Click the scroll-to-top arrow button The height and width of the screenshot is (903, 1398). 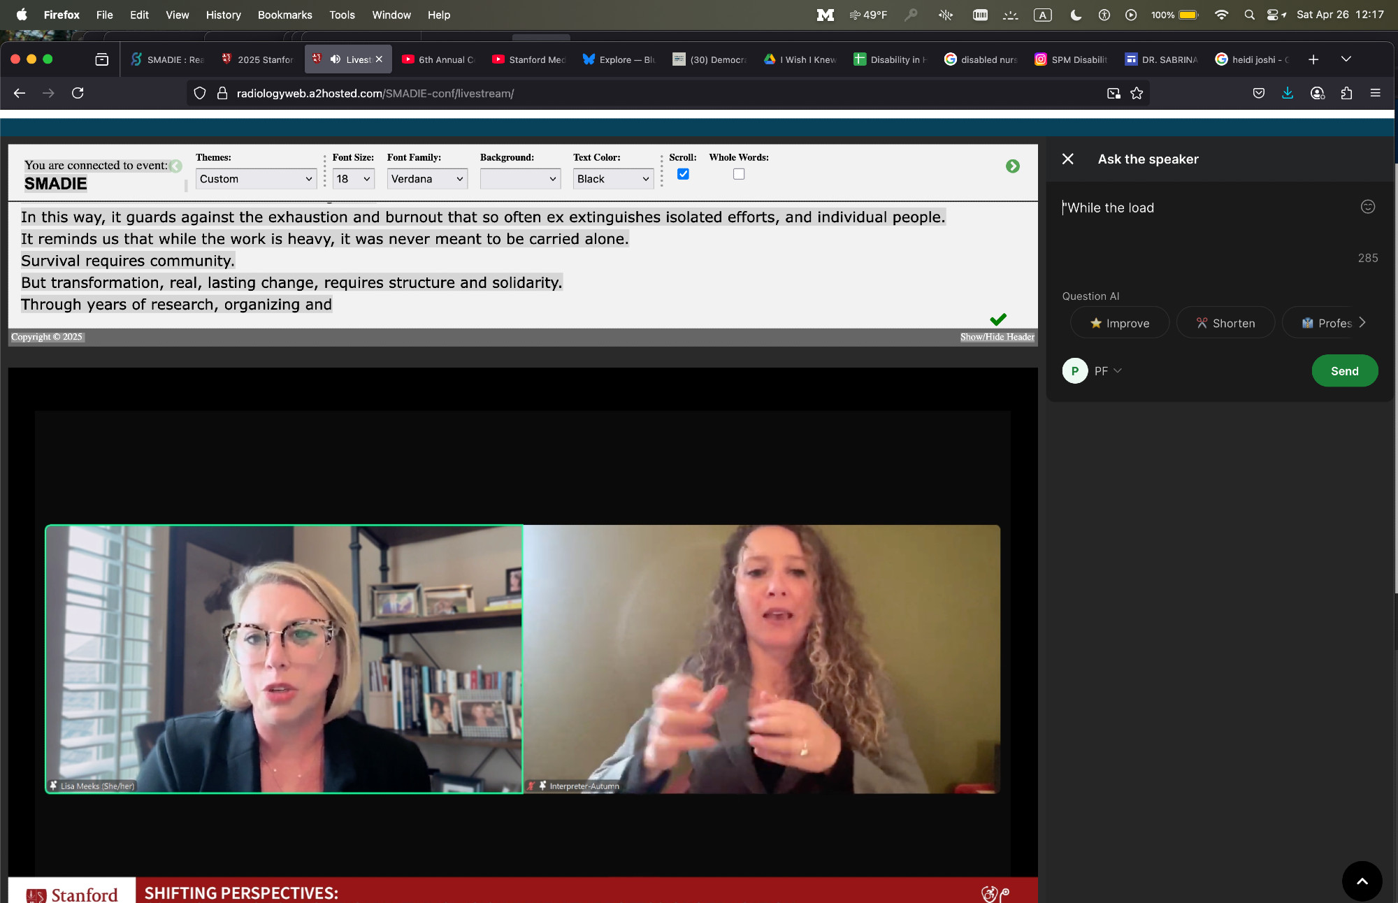(x=1362, y=881)
